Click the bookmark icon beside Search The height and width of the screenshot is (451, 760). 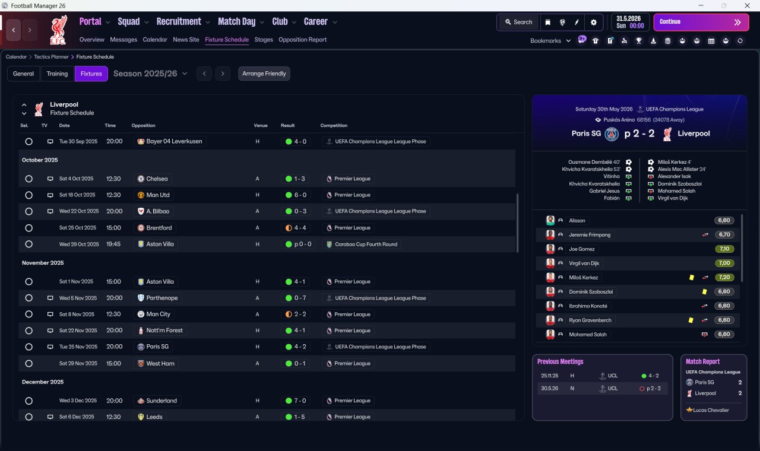point(547,22)
